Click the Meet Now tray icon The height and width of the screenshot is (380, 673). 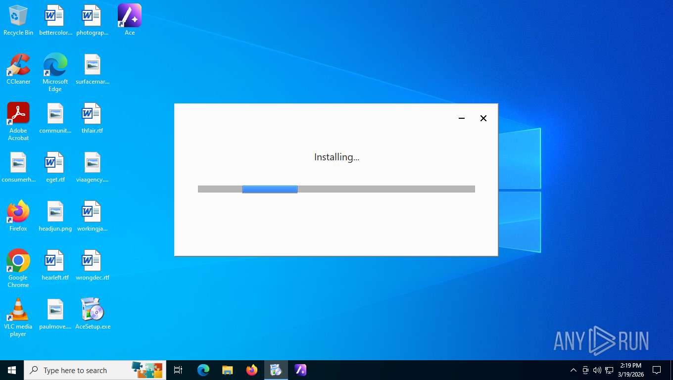tap(585, 370)
